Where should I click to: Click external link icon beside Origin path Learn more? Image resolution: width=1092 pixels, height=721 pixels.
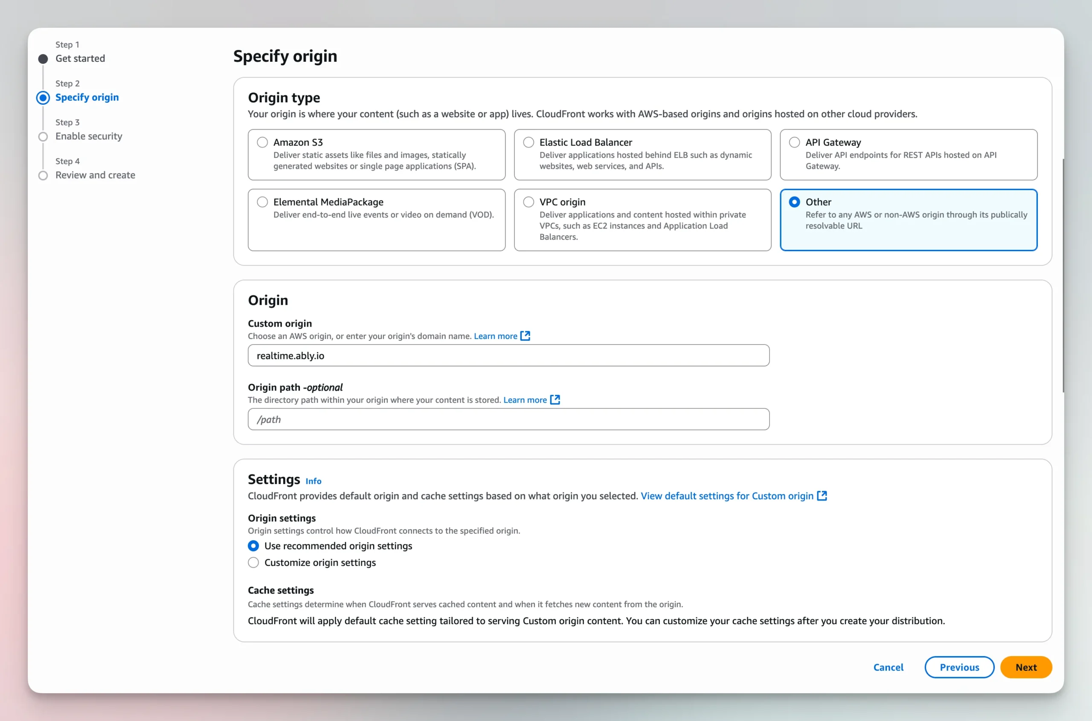555,400
